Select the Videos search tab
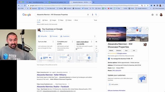Screen dimensions: 165x92 point(69,20)
